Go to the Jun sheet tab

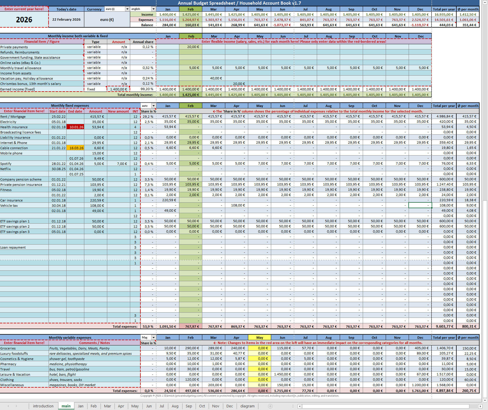149,406
